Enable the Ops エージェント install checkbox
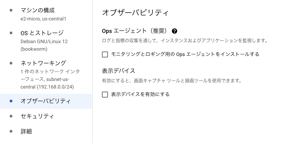Viewport: 281px width, 143px height. click(105, 54)
